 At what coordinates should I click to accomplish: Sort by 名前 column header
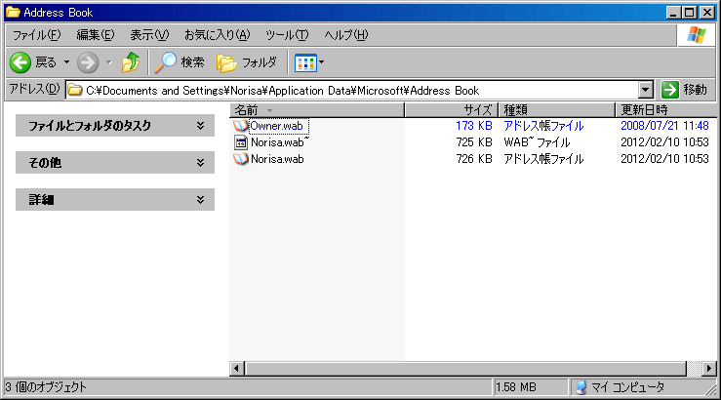(317, 110)
